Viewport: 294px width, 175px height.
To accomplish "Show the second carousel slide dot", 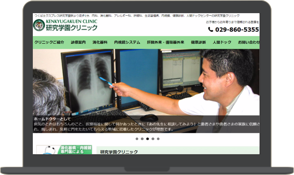I will [x=142, y=139].
